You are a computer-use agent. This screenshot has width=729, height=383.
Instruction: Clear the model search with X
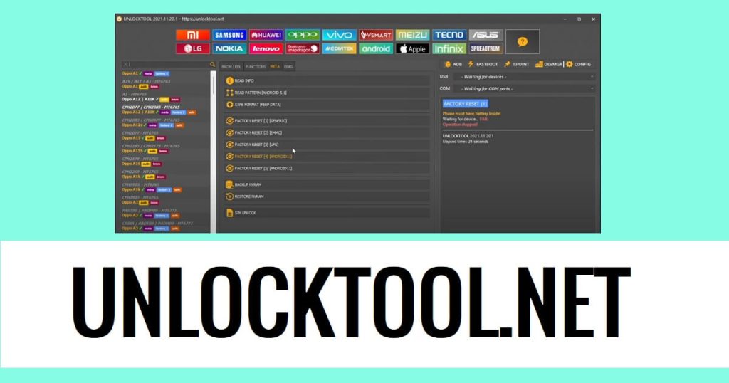coord(125,65)
